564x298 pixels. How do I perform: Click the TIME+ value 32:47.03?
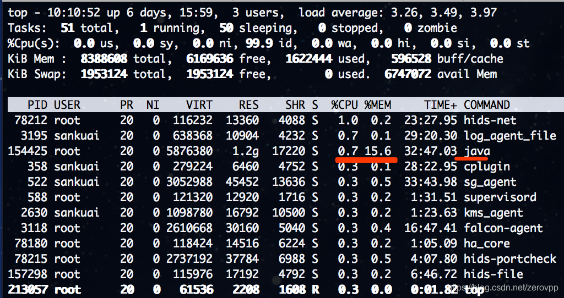coord(431,151)
